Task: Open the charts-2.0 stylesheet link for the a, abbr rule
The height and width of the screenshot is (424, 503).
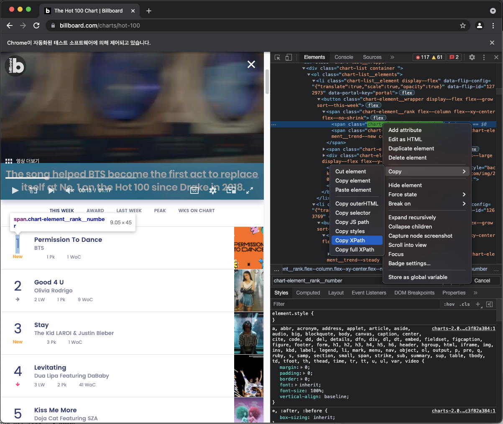Action: [x=463, y=328]
